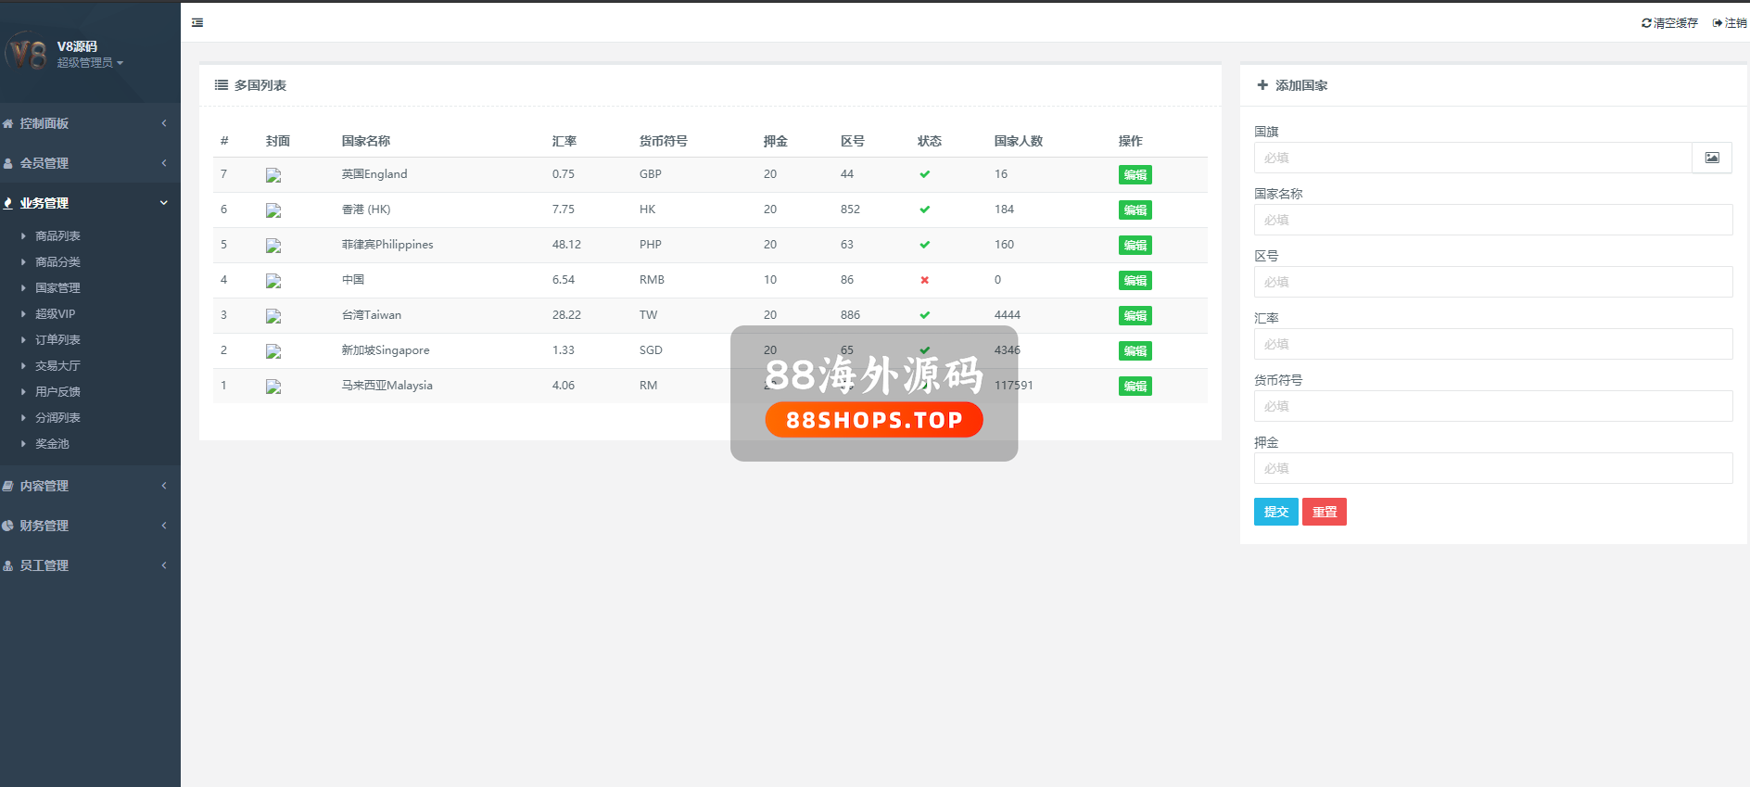Click the logout 注销 icon
The height and width of the screenshot is (787, 1750).
pyautogui.click(x=1717, y=23)
